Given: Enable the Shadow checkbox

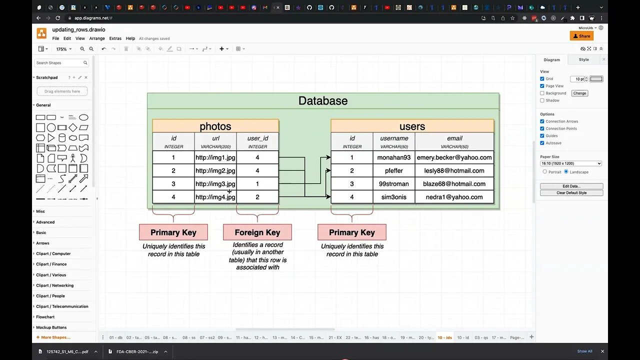Looking at the screenshot, I should (542, 100).
